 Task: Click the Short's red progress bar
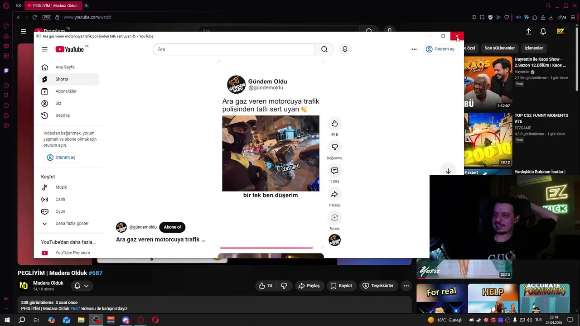click(266, 248)
